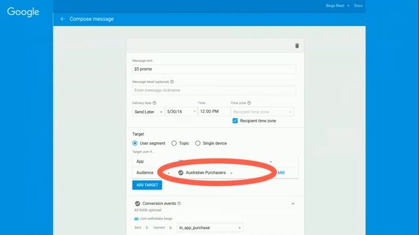Click the Compose message title
The image size is (419, 235).
[x=92, y=19]
